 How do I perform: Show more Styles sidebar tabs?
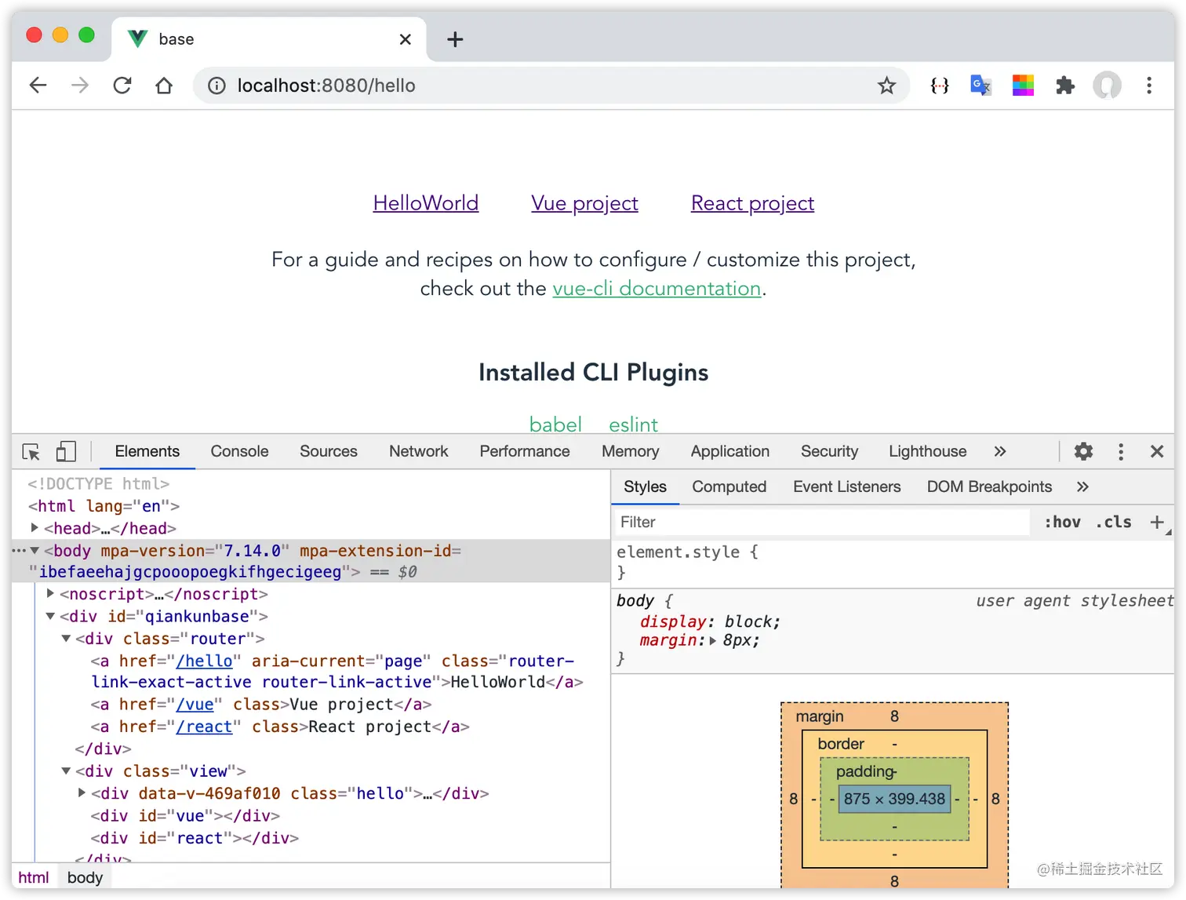1083,486
